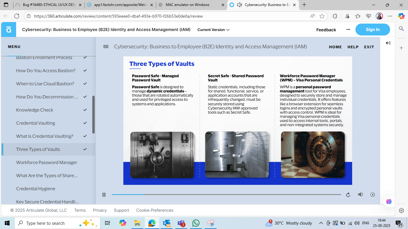Open WhatsApp from the taskbar
The image size is (408, 229).
point(196,223)
